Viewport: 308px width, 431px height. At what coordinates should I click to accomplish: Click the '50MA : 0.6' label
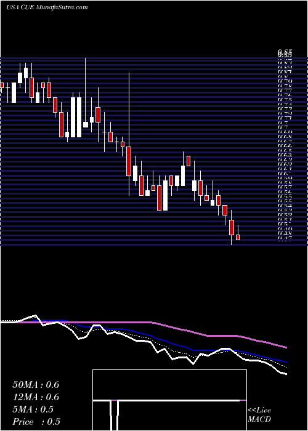click(36, 385)
